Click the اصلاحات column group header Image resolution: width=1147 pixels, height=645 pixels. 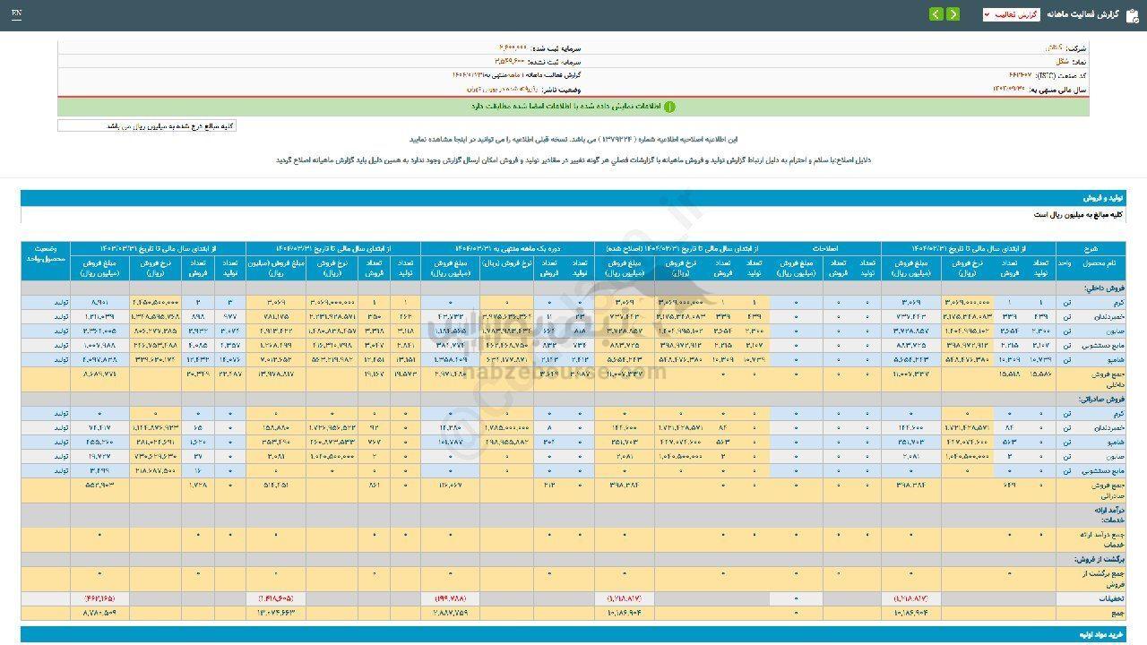[825, 248]
